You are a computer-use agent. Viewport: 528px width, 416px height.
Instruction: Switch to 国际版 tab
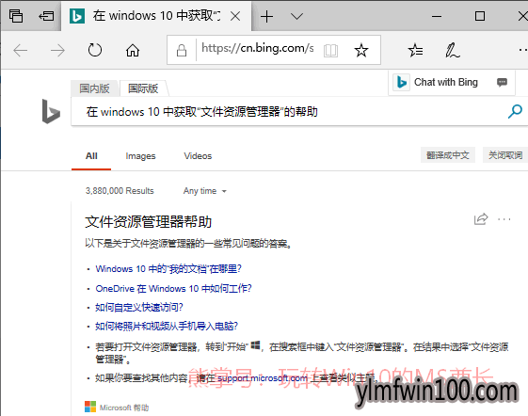point(143,88)
